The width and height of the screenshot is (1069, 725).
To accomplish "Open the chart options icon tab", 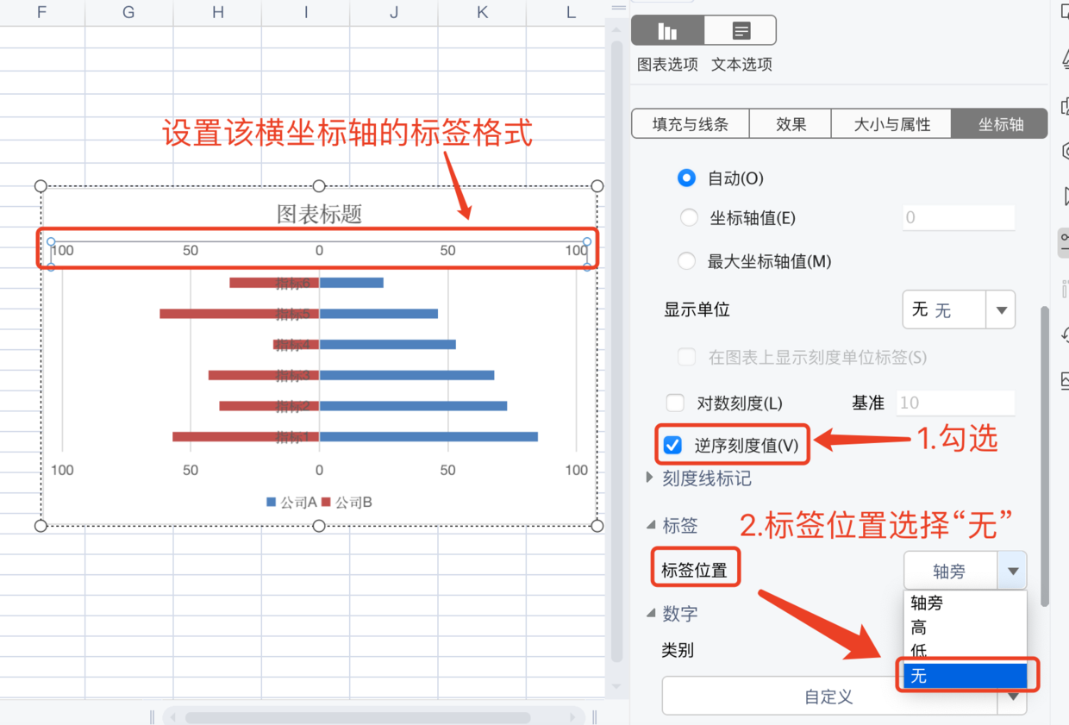I will coord(668,31).
